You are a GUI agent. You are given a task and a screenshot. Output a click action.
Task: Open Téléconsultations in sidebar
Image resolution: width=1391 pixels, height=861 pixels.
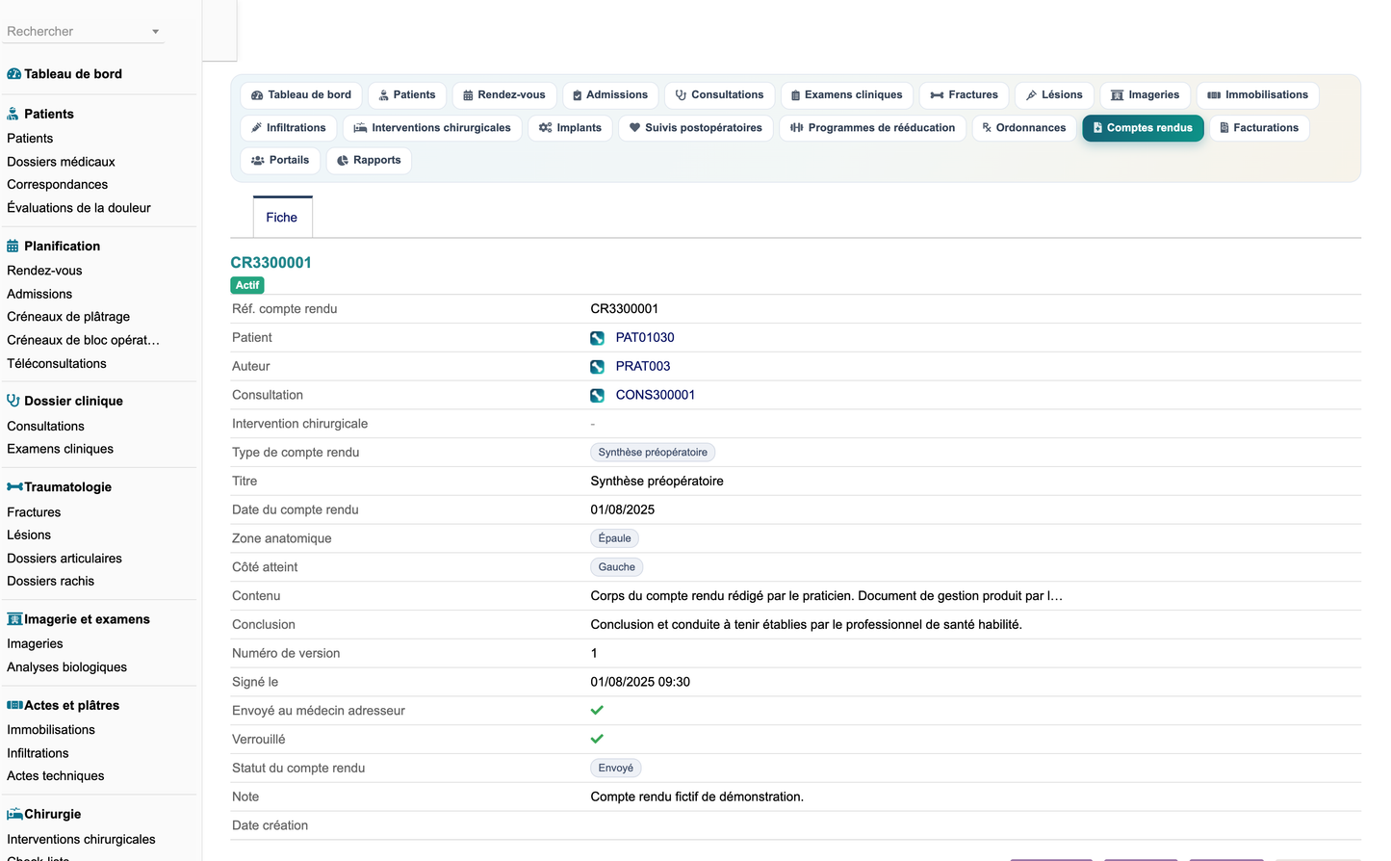(57, 364)
